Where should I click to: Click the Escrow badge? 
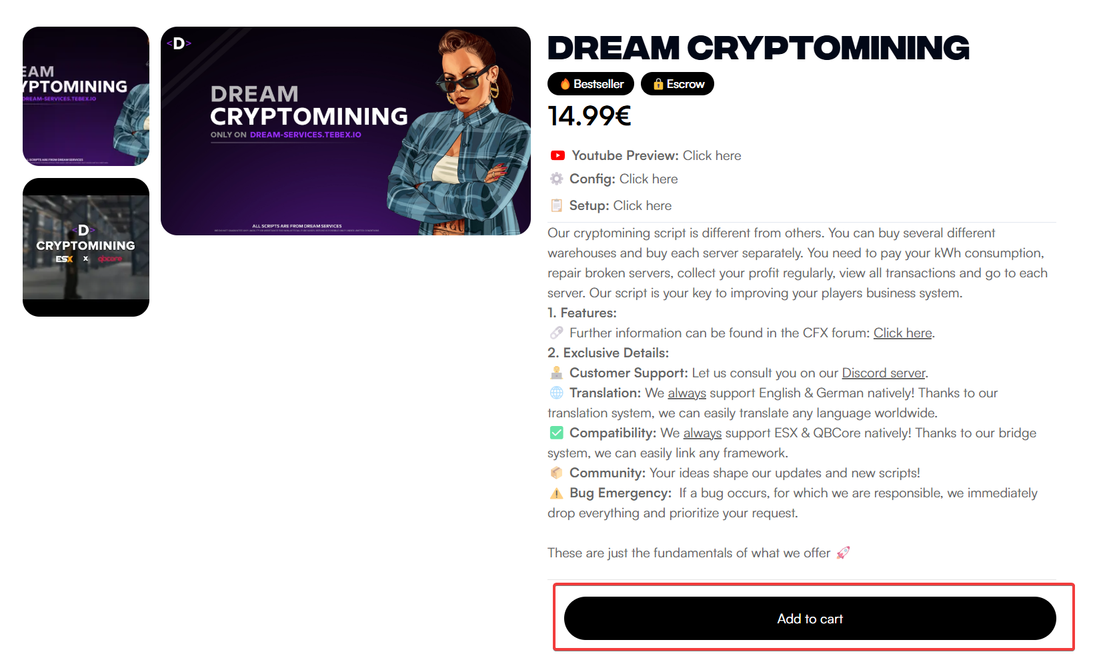[x=678, y=84]
